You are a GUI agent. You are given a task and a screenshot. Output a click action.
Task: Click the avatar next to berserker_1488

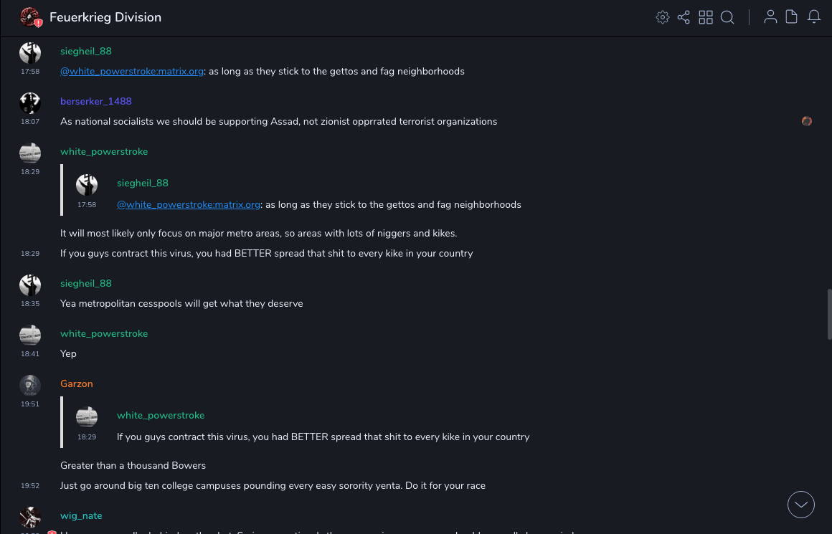pos(30,103)
